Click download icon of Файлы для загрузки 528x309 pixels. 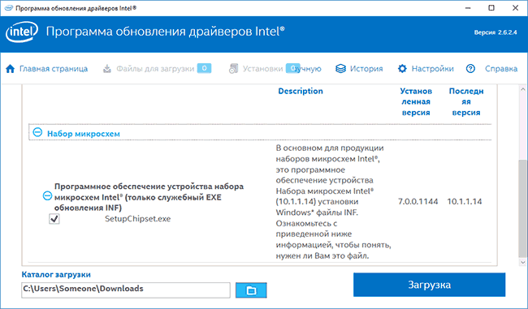107,69
